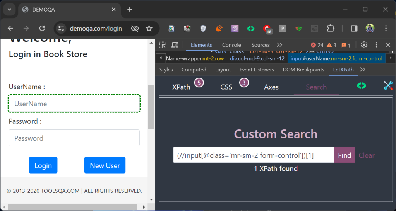
Task: Focus the UserName input field
Action: (74, 104)
